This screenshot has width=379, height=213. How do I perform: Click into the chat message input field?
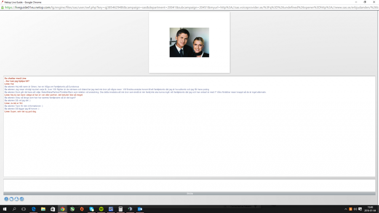tap(189, 185)
